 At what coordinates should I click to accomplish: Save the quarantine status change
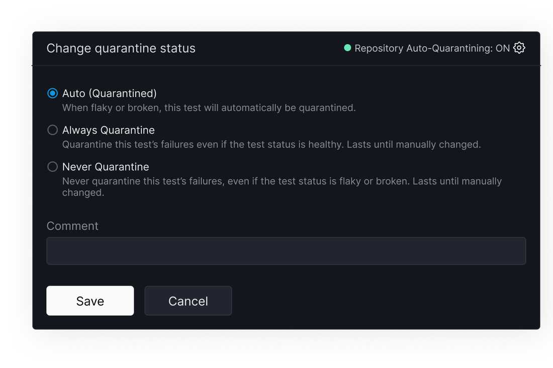(90, 301)
